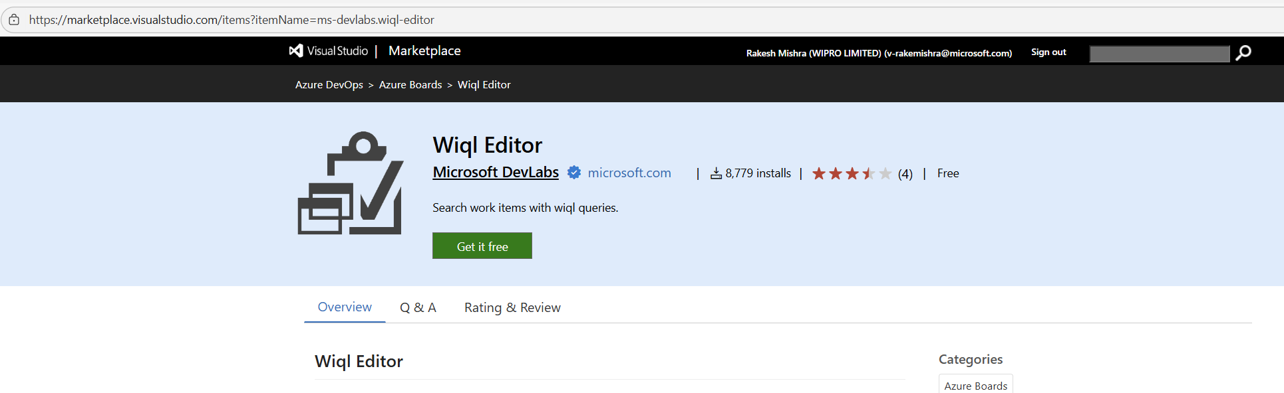Click the installs download icon
Viewport: 1284px width, 393px height.
(716, 173)
